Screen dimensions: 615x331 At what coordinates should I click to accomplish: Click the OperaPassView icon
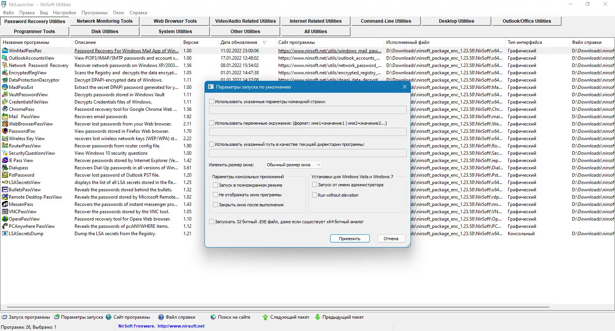(5, 219)
